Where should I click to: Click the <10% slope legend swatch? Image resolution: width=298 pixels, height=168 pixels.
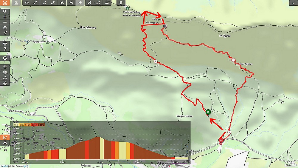click(x=28, y=125)
